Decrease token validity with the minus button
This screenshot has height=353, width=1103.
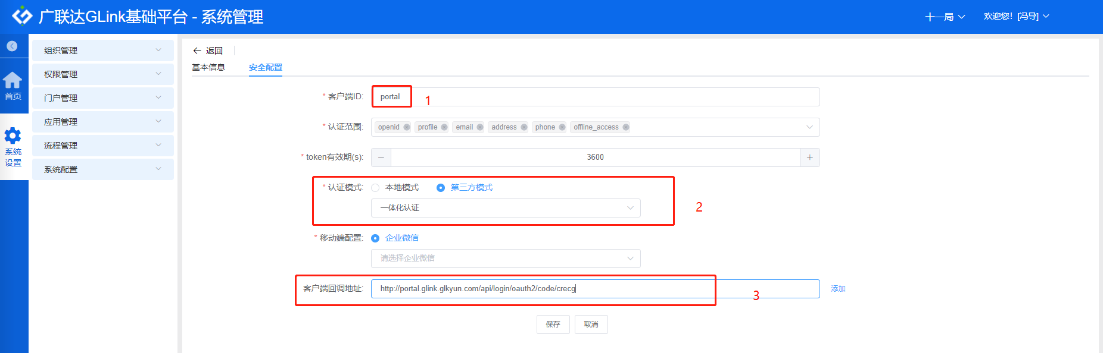[381, 157]
